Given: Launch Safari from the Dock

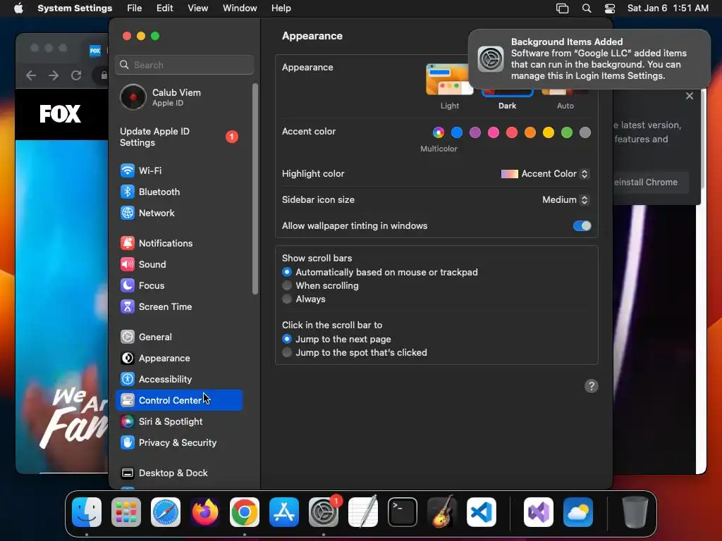Looking at the screenshot, I should click(x=166, y=512).
